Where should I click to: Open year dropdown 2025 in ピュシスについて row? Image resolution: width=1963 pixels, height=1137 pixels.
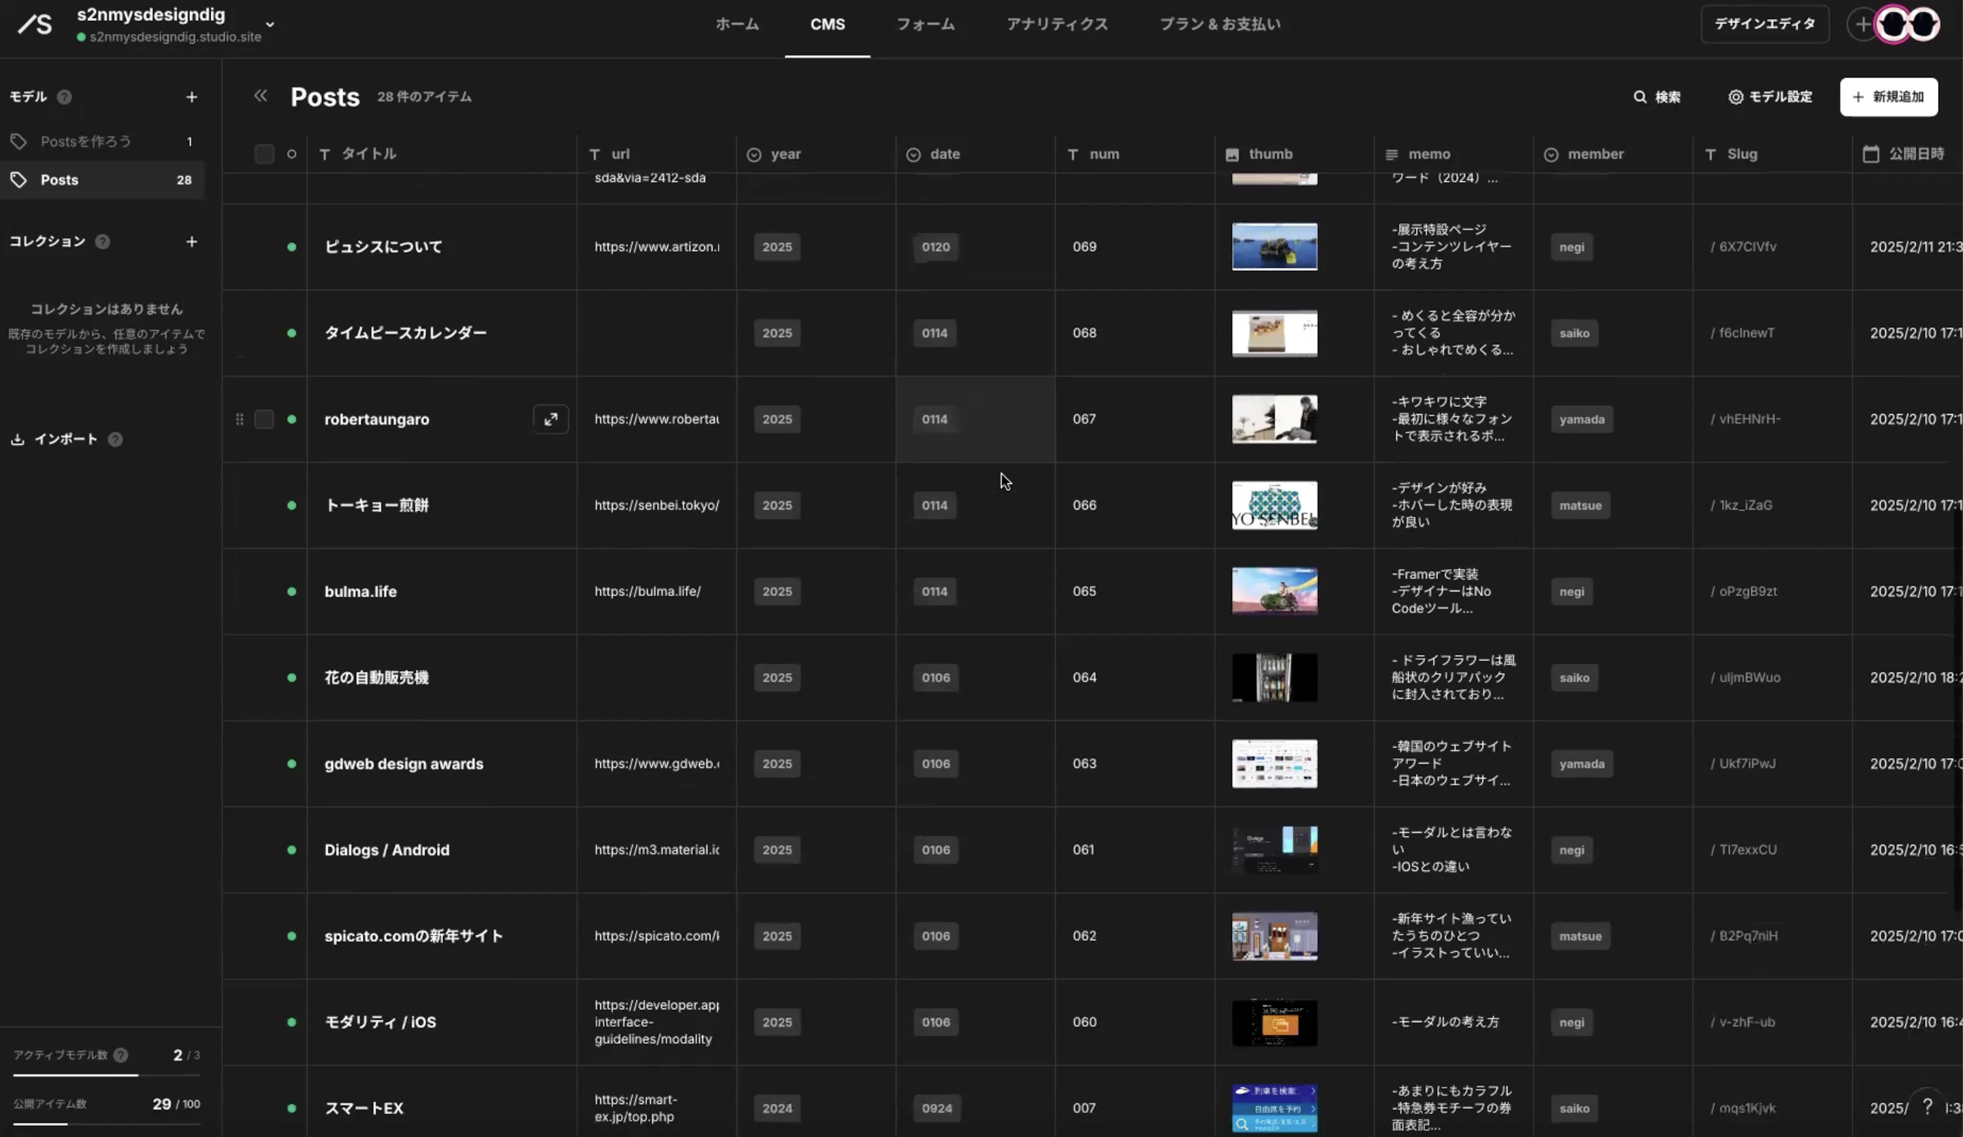click(x=777, y=247)
